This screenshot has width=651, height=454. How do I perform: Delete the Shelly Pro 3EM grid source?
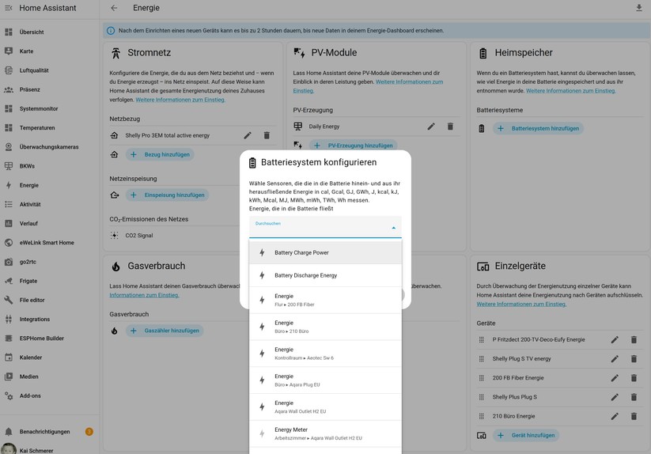(x=267, y=135)
